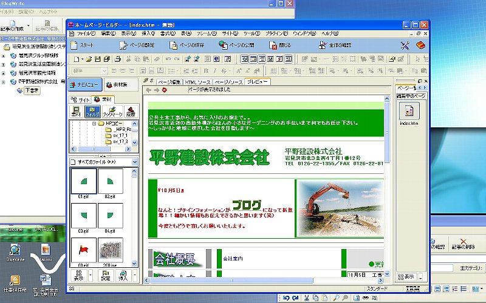Select the ブックマーク bookmark icon
The width and height of the screenshot is (486, 303).
click(x=112, y=112)
